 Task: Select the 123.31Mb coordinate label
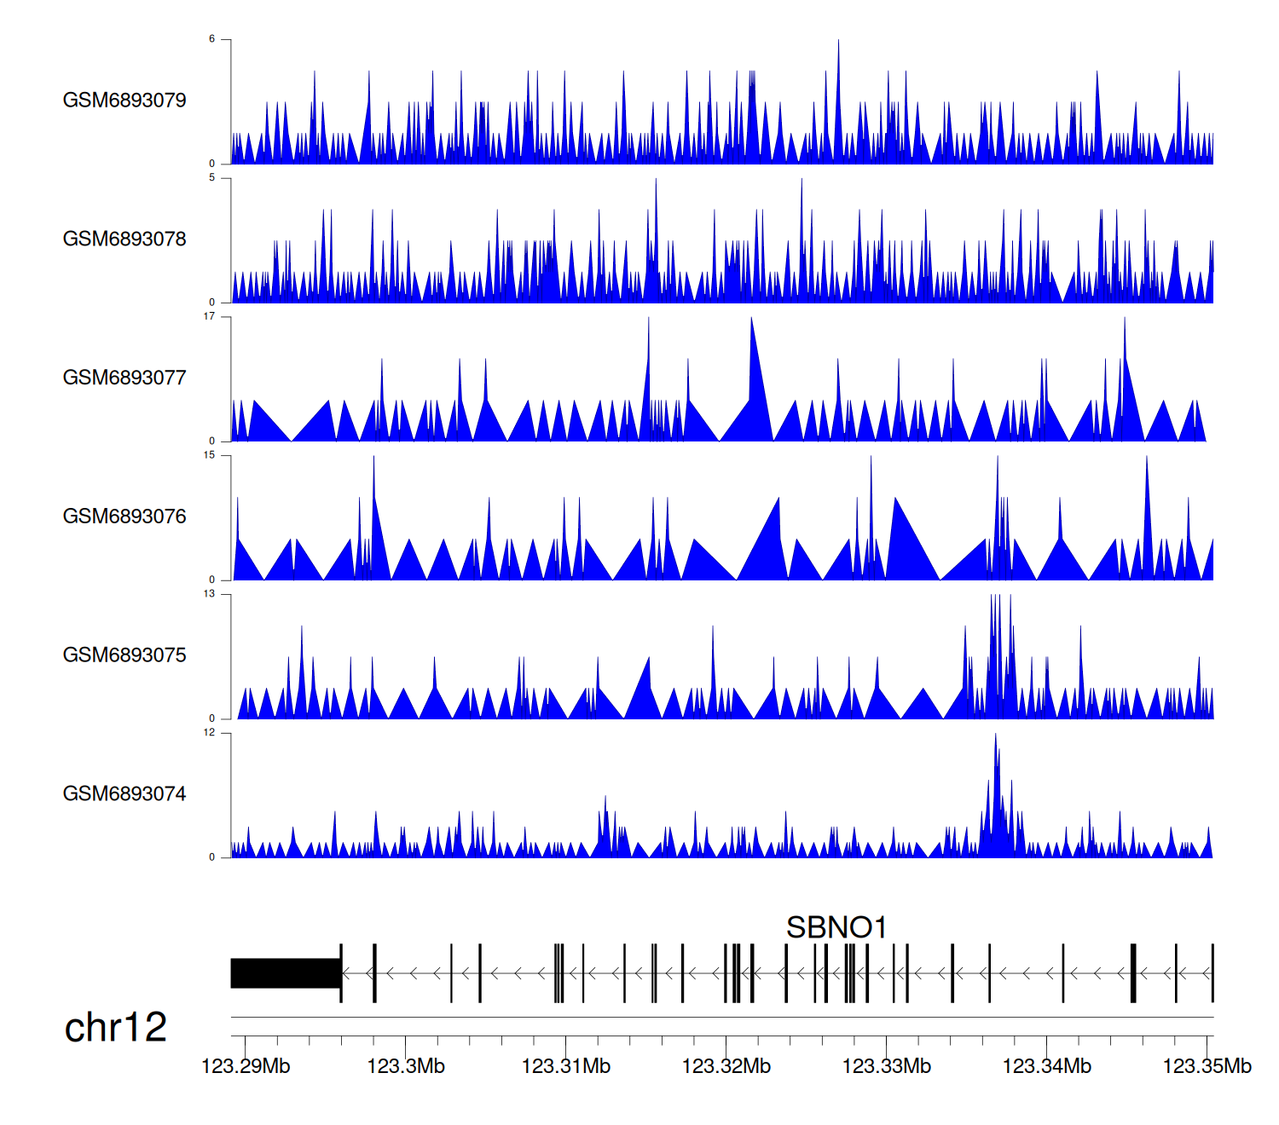(566, 1066)
